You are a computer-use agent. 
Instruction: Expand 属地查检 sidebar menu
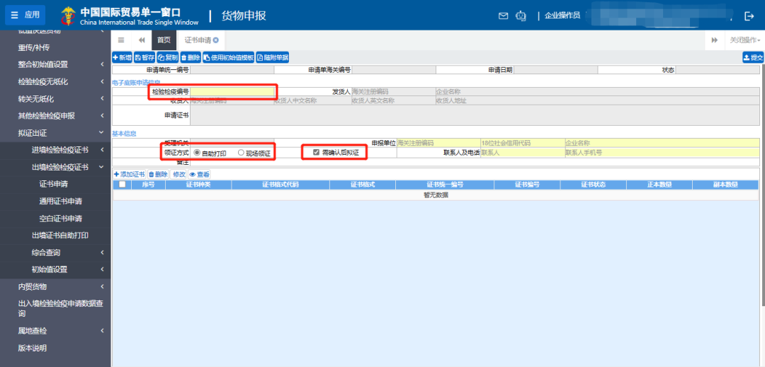coord(55,331)
